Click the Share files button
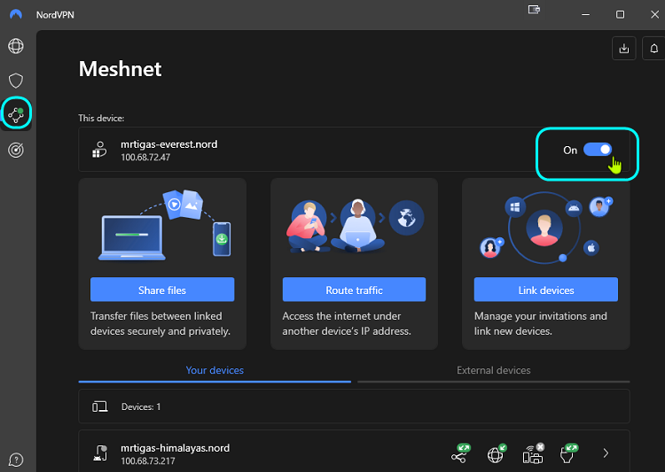 tap(162, 290)
